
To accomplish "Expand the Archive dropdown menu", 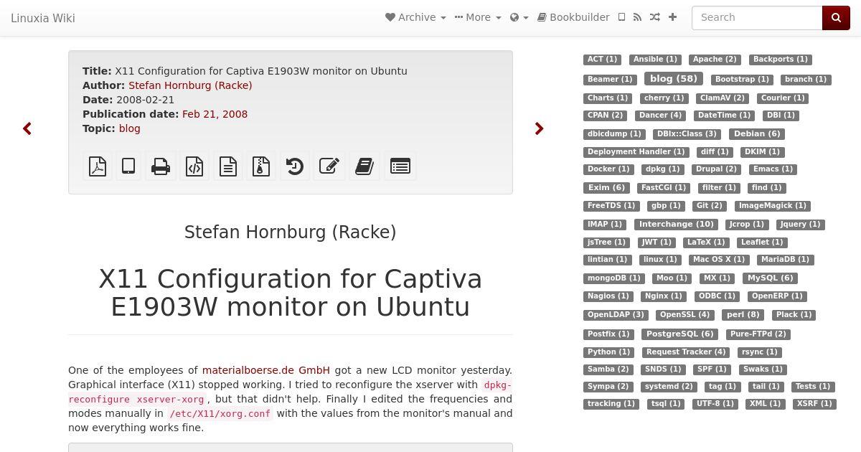I will click(x=415, y=17).
